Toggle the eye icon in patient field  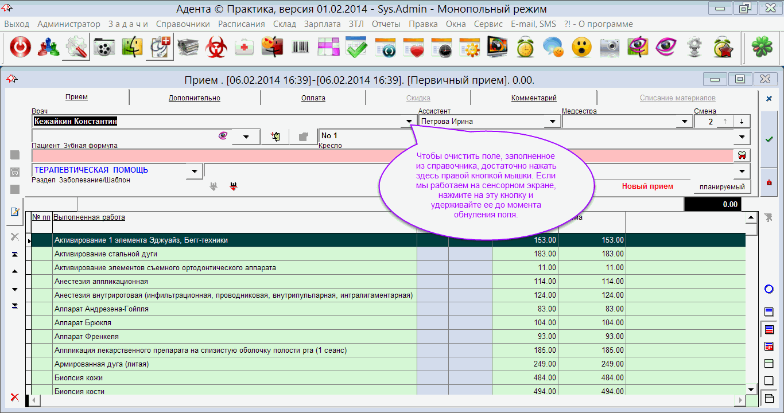pos(223,136)
